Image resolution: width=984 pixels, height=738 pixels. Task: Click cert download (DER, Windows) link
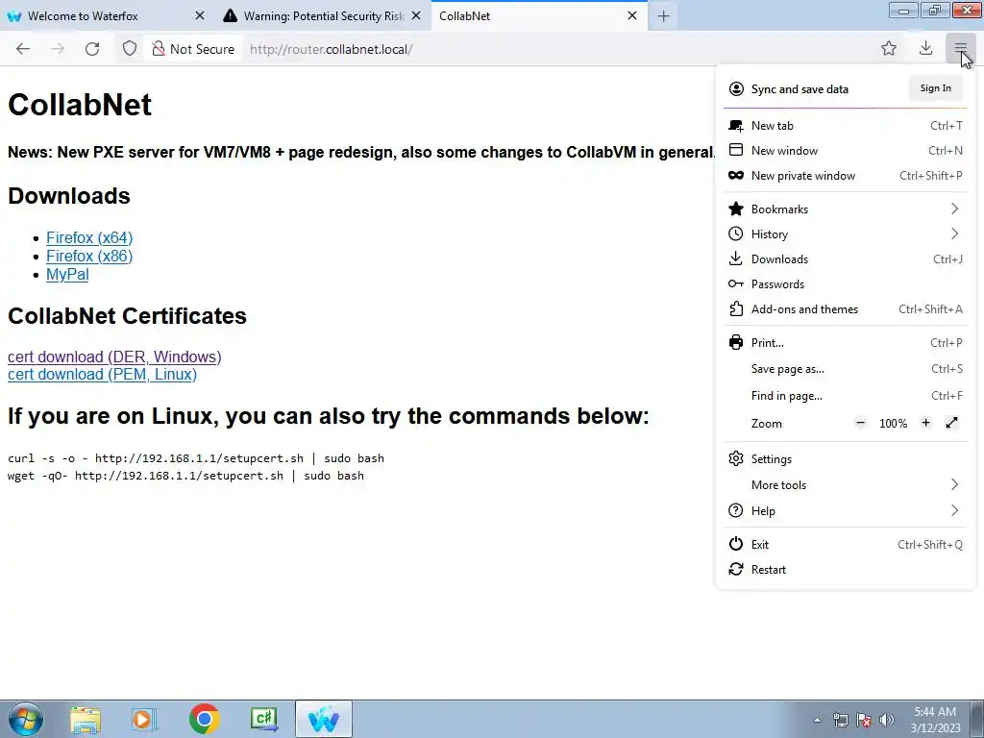114,357
